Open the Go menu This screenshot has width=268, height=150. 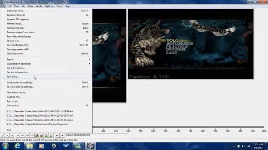23,6
